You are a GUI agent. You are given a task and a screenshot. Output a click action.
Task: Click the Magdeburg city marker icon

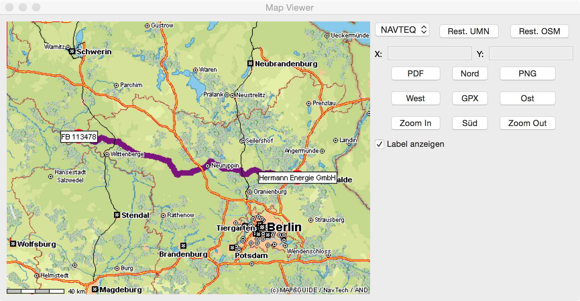click(95, 289)
